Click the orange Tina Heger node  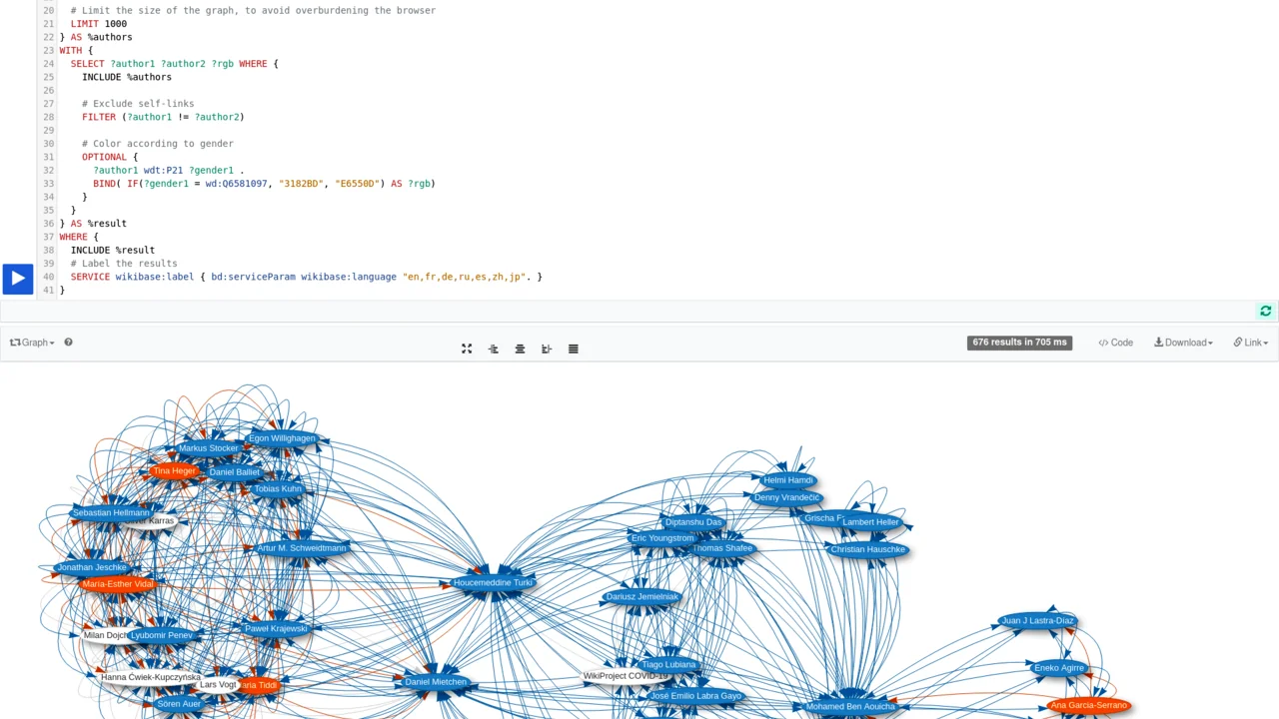(174, 470)
